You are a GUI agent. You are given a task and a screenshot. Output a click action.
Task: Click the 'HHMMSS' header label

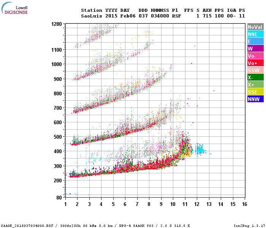pos(160,10)
